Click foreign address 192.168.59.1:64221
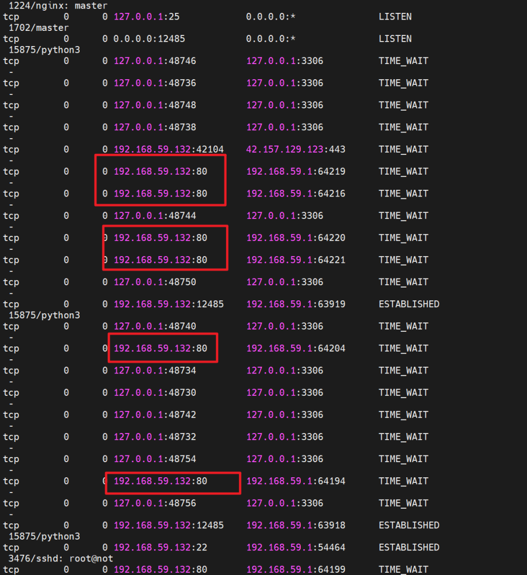Image resolution: width=527 pixels, height=575 pixels. (296, 260)
